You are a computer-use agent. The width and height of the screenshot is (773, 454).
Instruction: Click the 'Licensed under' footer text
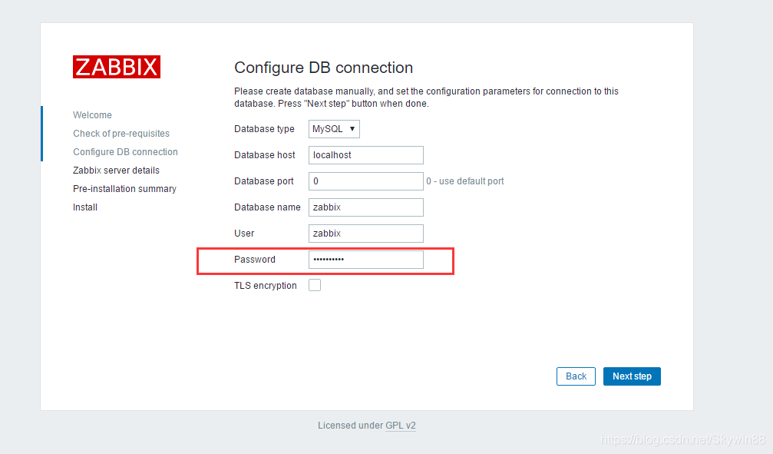click(x=351, y=426)
